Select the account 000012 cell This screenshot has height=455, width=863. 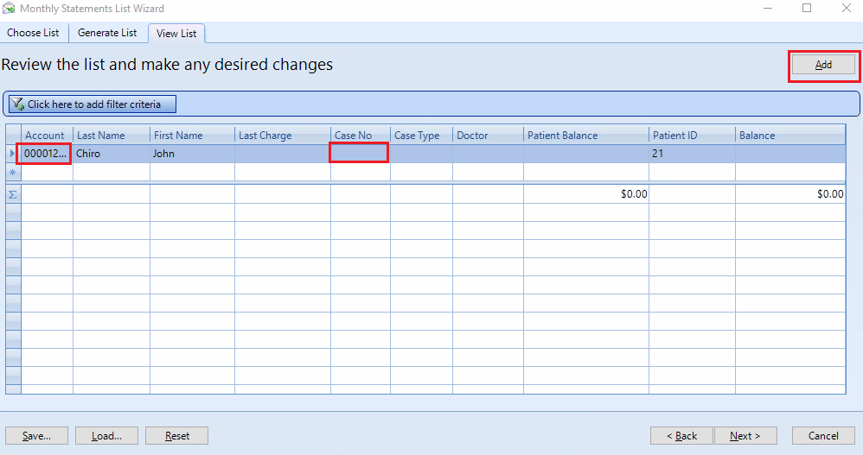click(x=45, y=154)
